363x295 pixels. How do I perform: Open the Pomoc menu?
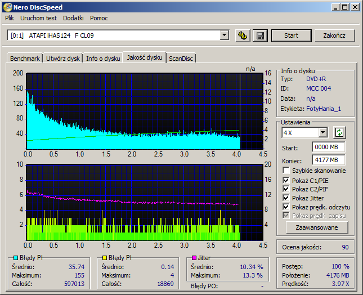[99, 18]
